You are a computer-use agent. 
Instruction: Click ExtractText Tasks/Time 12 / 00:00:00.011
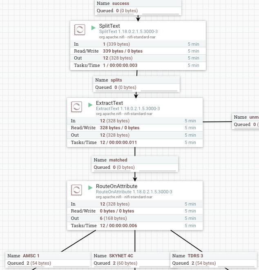(118, 143)
